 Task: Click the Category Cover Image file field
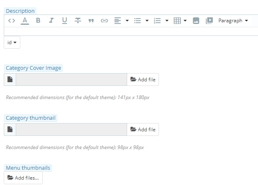tap(71, 80)
